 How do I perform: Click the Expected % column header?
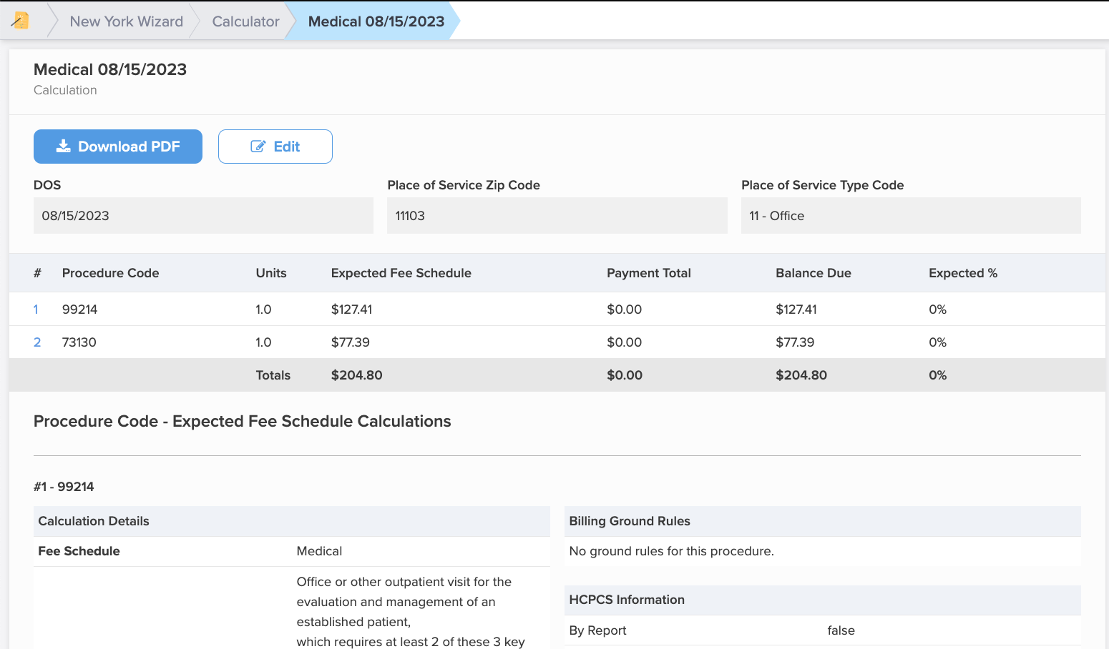click(962, 273)
